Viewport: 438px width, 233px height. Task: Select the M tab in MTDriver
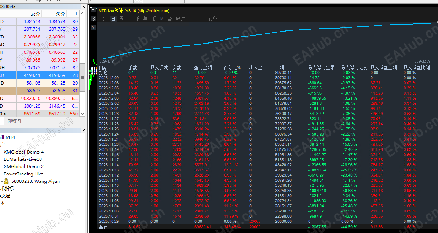(x=161, y=19)
